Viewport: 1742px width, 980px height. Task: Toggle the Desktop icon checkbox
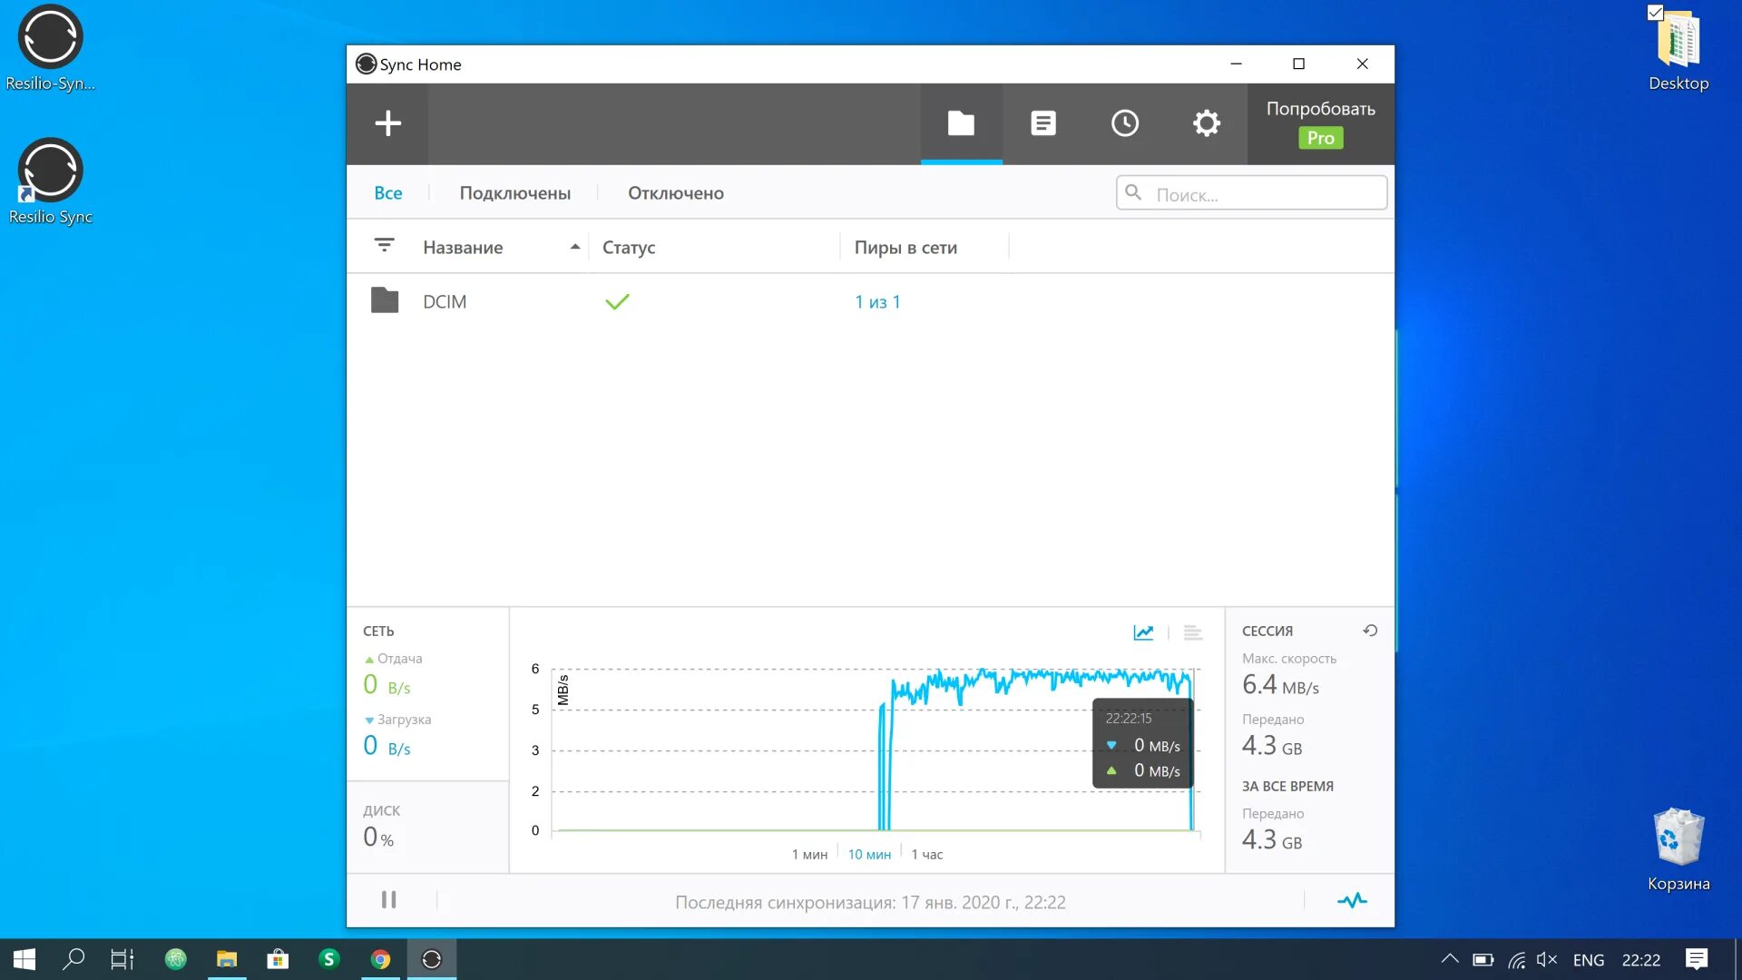coord(1656,13)
